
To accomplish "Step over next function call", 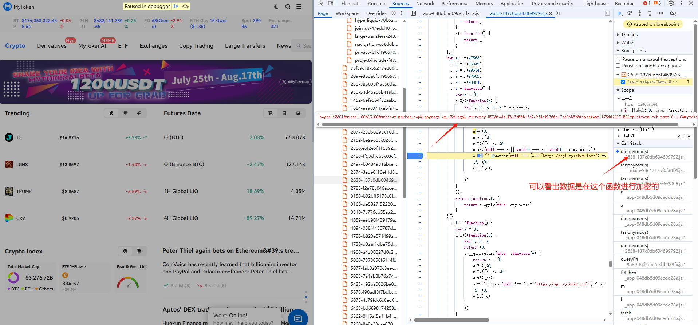I will point(630,13).
